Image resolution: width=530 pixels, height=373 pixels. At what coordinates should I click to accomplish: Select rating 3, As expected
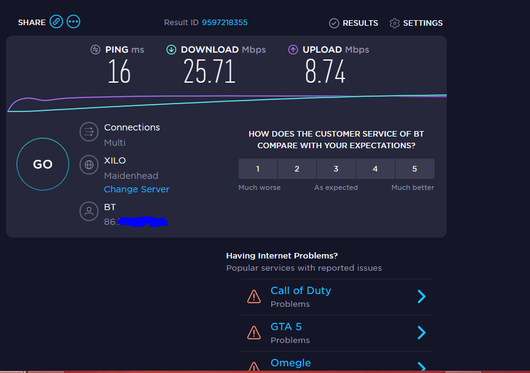coord(336,168)
